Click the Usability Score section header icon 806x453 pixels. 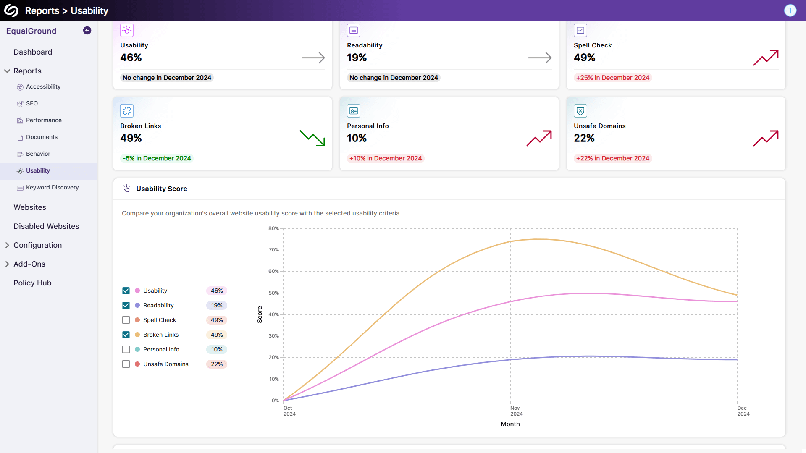127,189
